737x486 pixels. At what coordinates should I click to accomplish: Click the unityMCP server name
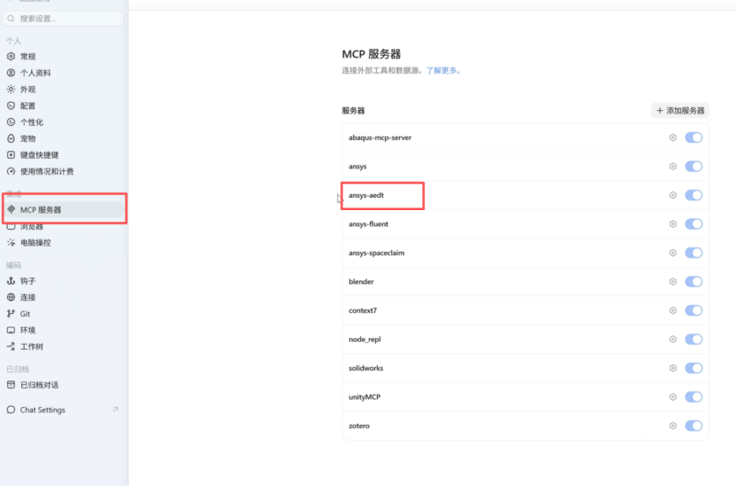point(365,397)
